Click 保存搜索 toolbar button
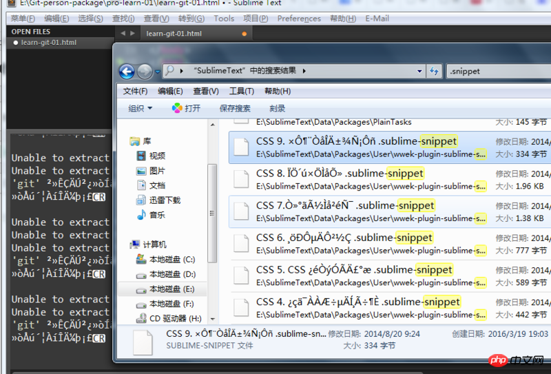Screen dimensions: 551x374 pyautogui.click(x=235, y=108)
